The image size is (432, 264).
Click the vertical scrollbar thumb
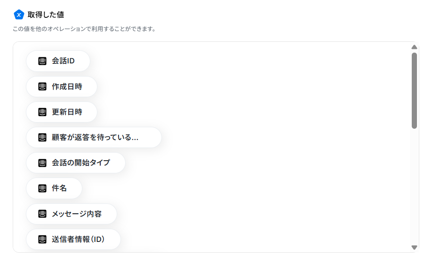point(414,91)
